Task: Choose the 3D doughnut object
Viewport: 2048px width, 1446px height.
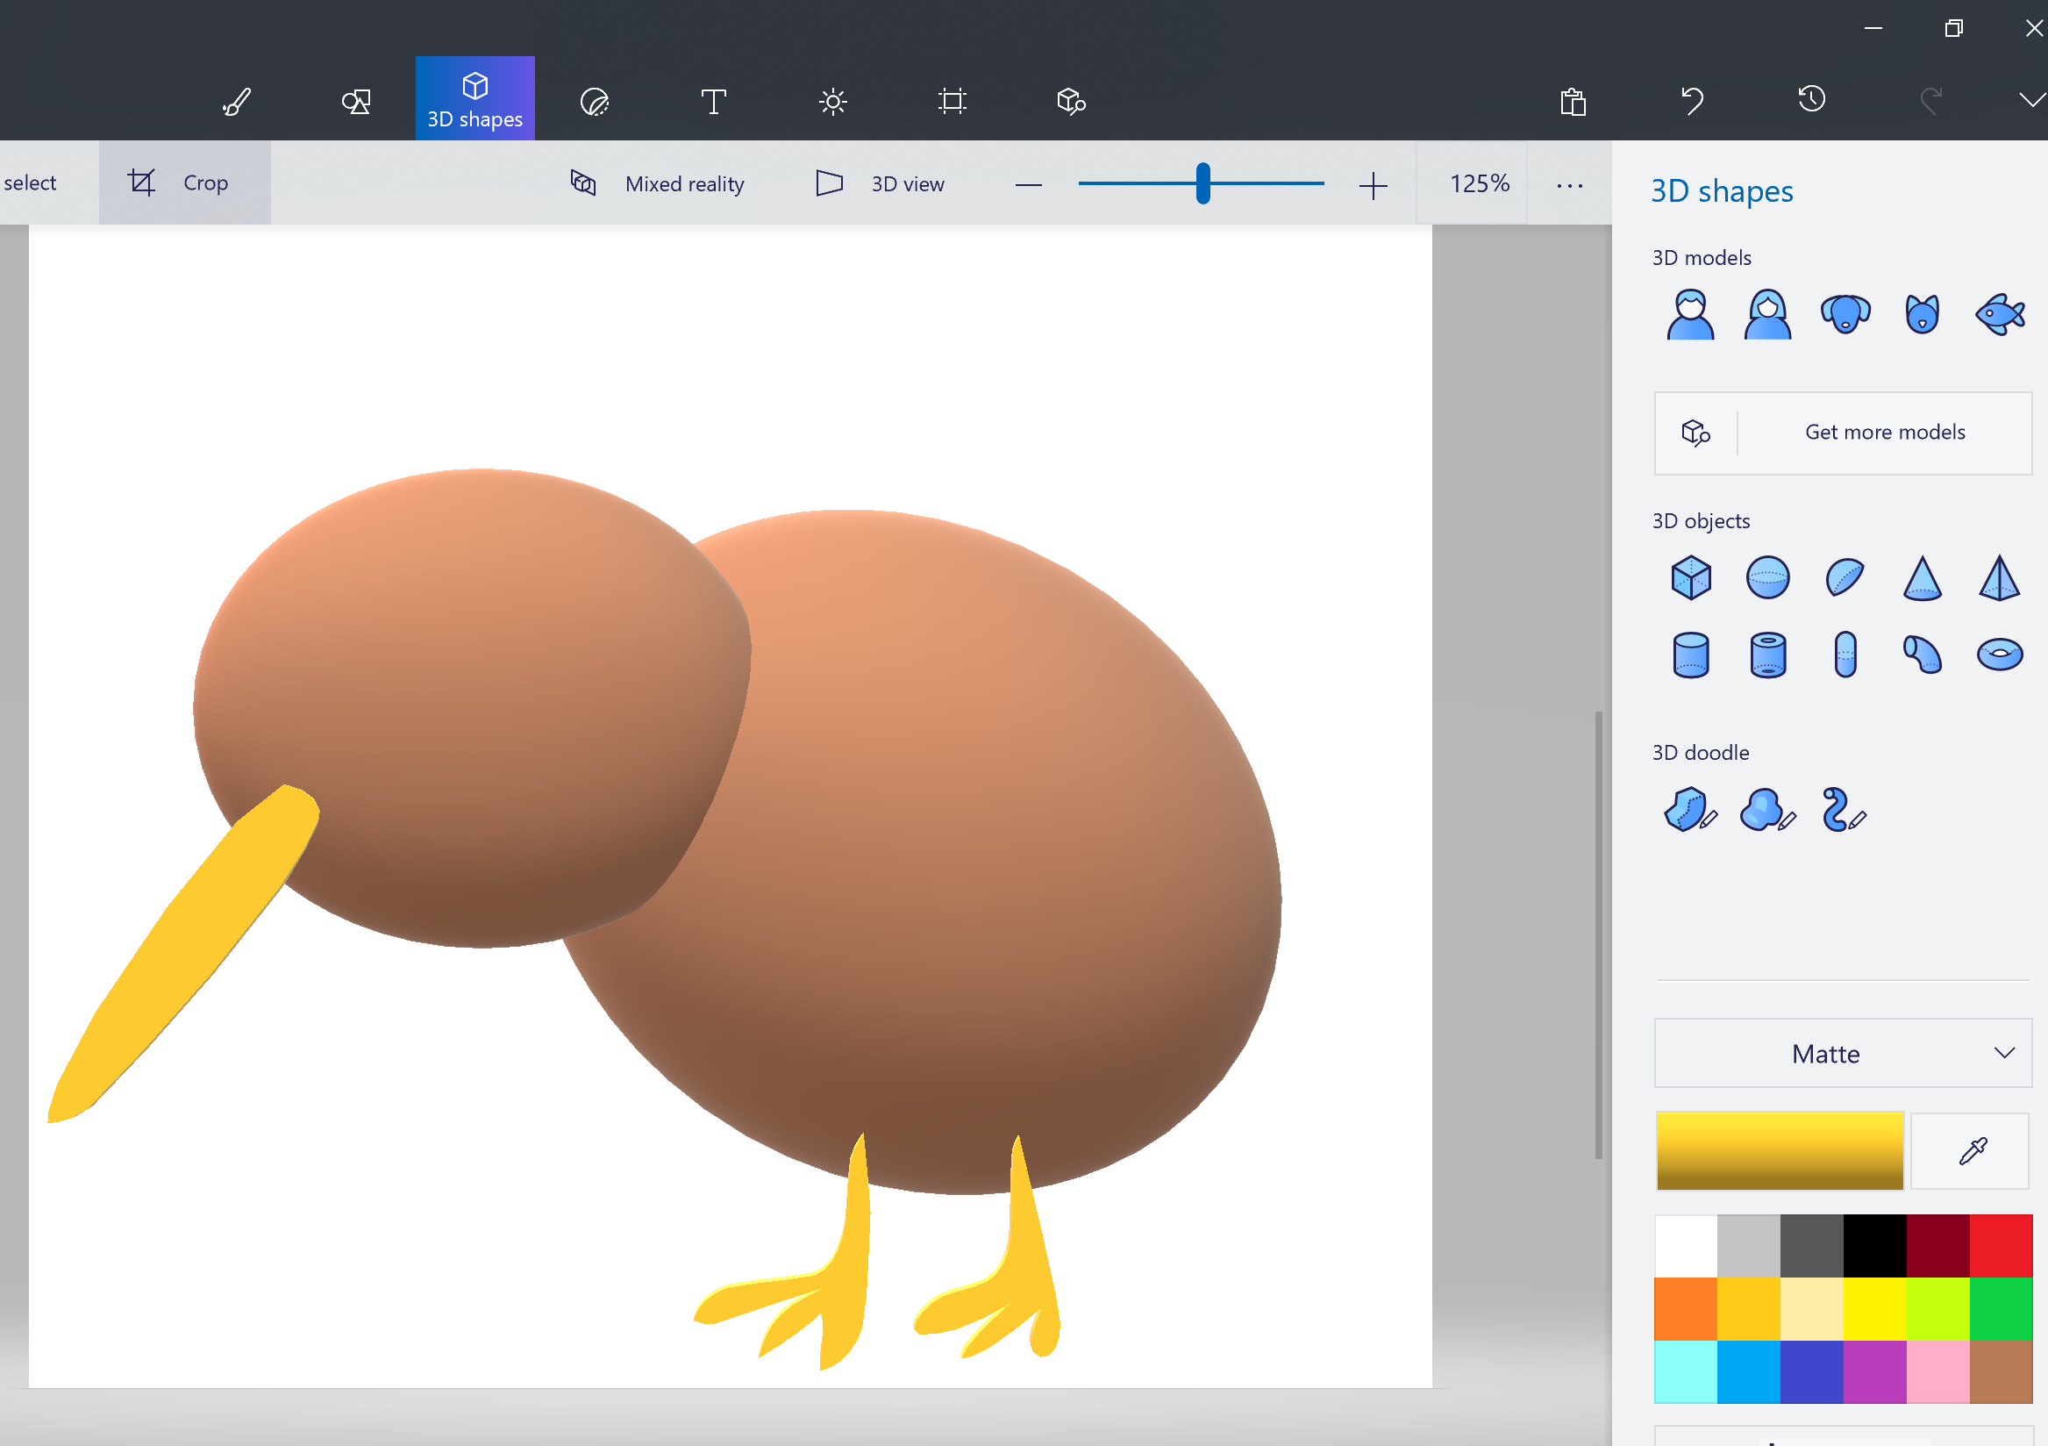Action: [1999, 655]
